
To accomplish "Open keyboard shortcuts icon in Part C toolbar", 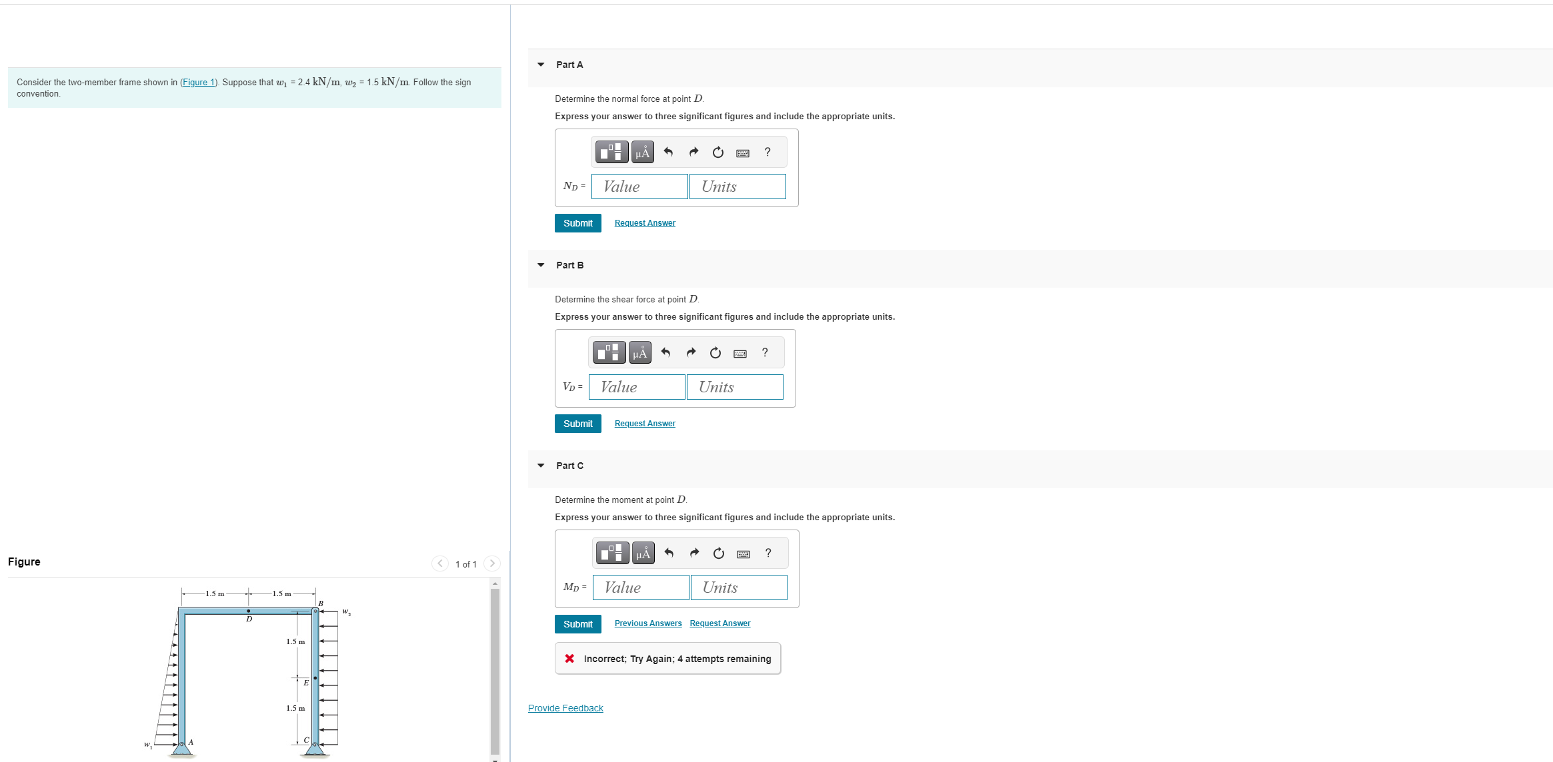I will 743,554.
